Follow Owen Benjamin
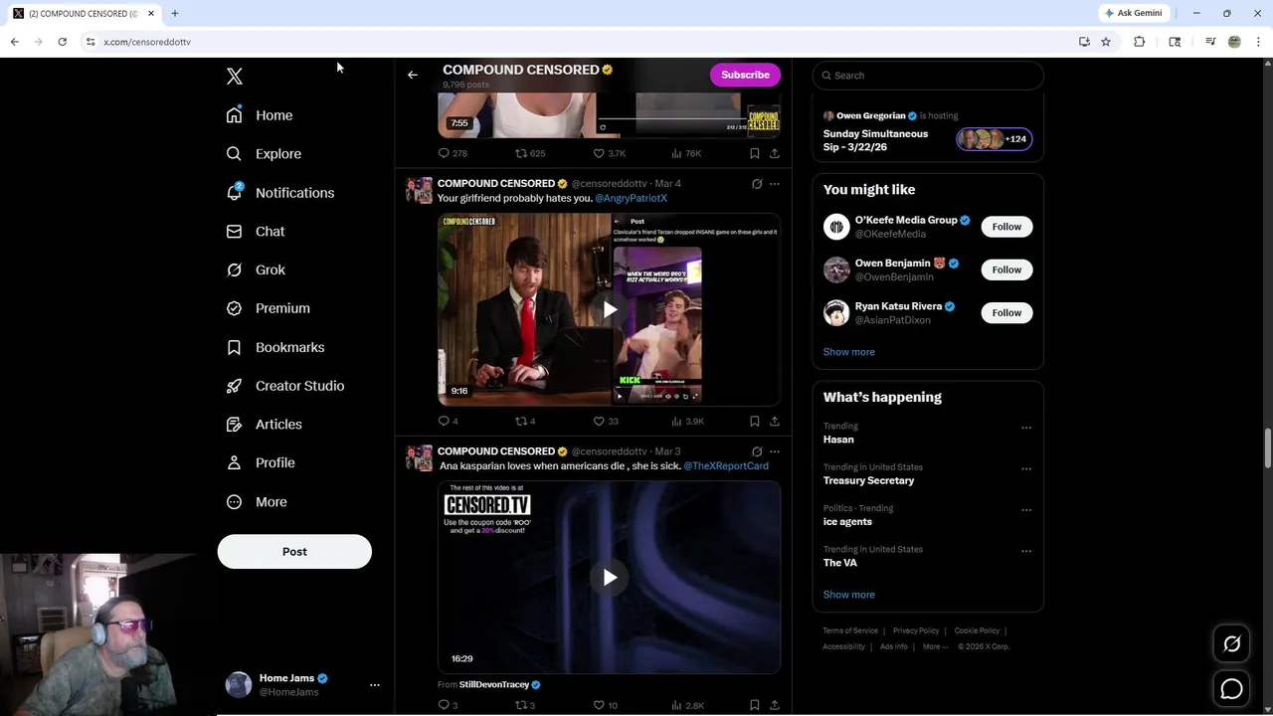 coord(1006,269)
